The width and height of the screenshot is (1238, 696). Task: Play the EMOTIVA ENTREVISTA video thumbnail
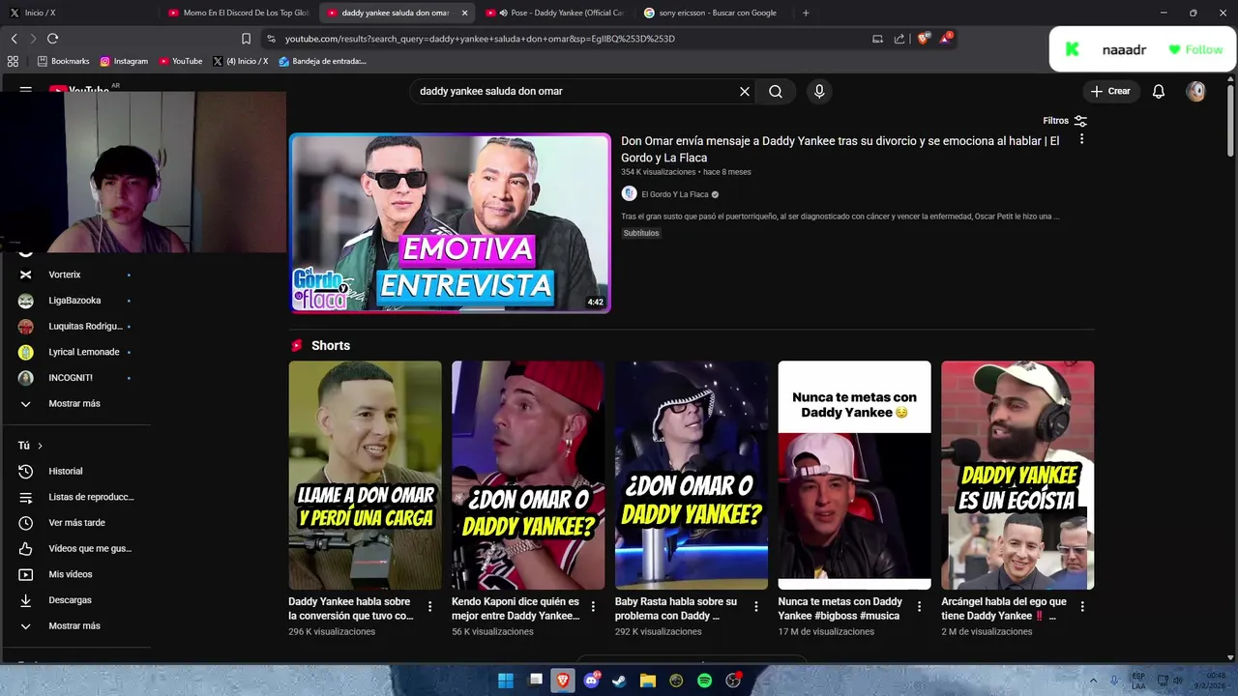click(450, 223)
